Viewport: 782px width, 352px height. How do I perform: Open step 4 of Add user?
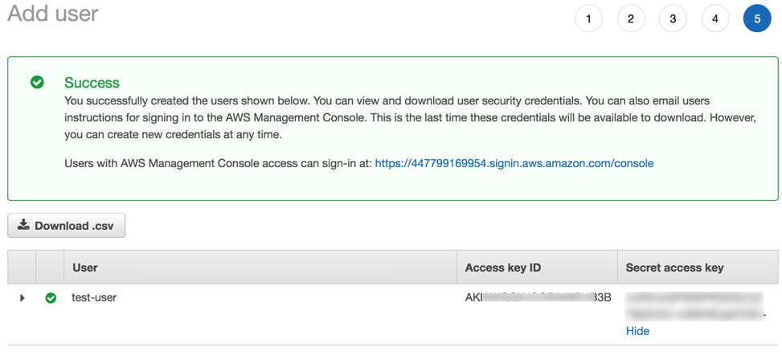click(714, 18)
